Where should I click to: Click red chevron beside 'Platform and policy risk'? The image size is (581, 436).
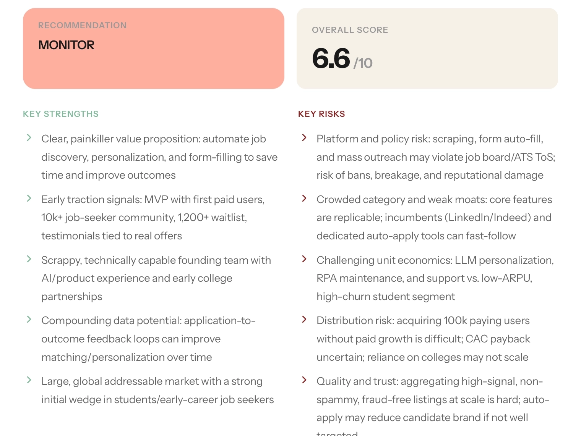pos(304,137)
